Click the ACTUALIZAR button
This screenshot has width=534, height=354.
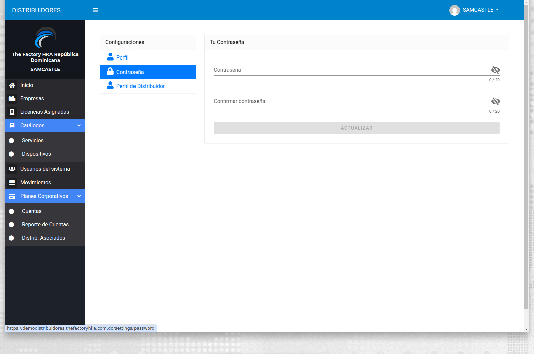356,128
